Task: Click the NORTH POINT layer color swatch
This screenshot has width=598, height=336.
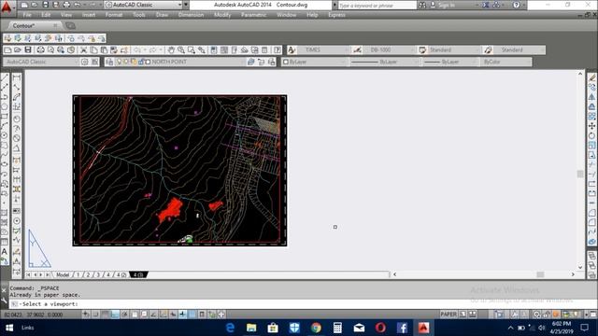Action: point(148,62)
